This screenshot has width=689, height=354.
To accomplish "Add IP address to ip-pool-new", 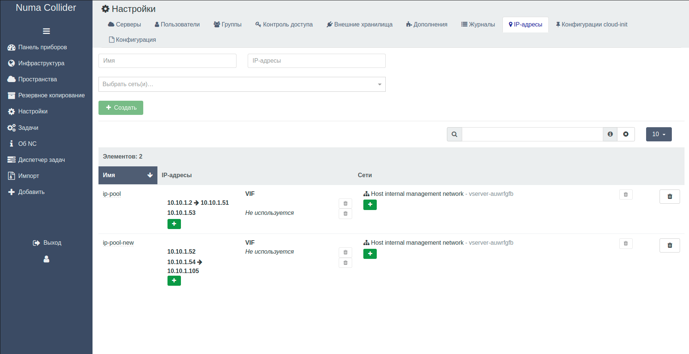I will click(174, 281).
